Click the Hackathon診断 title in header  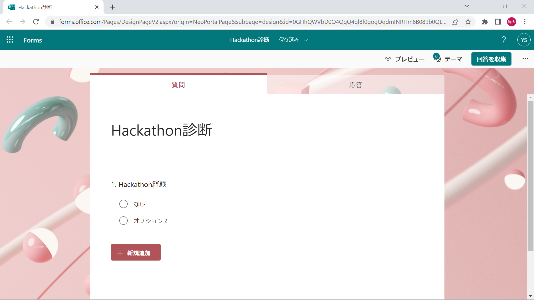(x=250, y=40)
